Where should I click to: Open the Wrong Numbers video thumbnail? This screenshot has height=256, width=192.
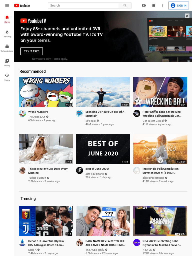click(46, 92)
